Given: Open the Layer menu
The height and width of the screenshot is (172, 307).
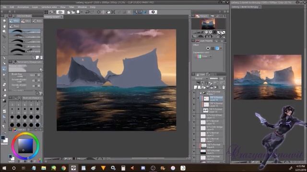Looking at the screenshot, I should pos(35,7).
